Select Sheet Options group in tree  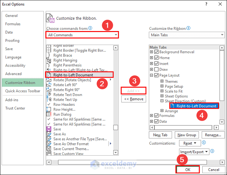coord(176,96)
